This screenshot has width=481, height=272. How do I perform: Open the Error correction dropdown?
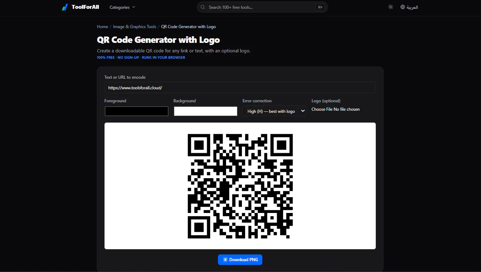275,111
